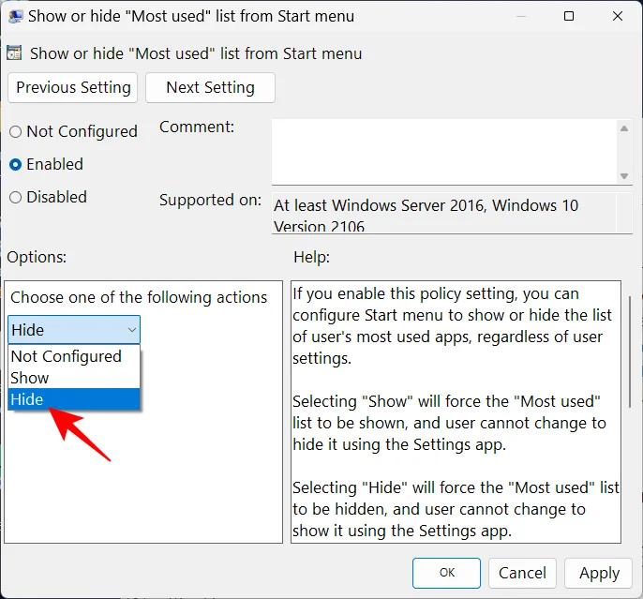The image size is (643, 599).
Task: Click the Help panel scrollbar thumb
Action: (630, 352)
